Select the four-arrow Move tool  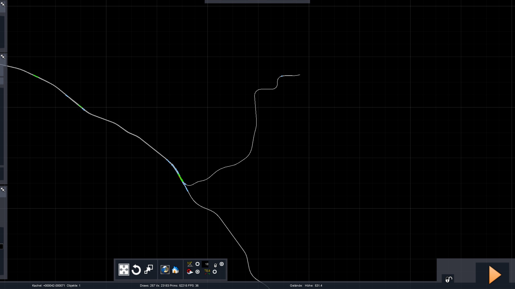click(124, 270)
